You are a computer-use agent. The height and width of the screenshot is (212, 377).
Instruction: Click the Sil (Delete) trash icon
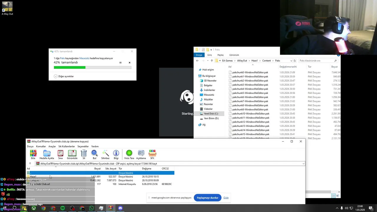(x=84, y=154)
